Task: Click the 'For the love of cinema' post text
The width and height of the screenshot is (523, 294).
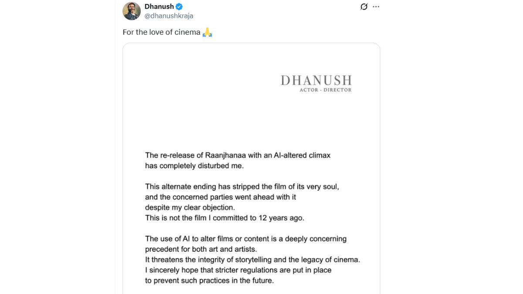Action: (x=162, y=32)
